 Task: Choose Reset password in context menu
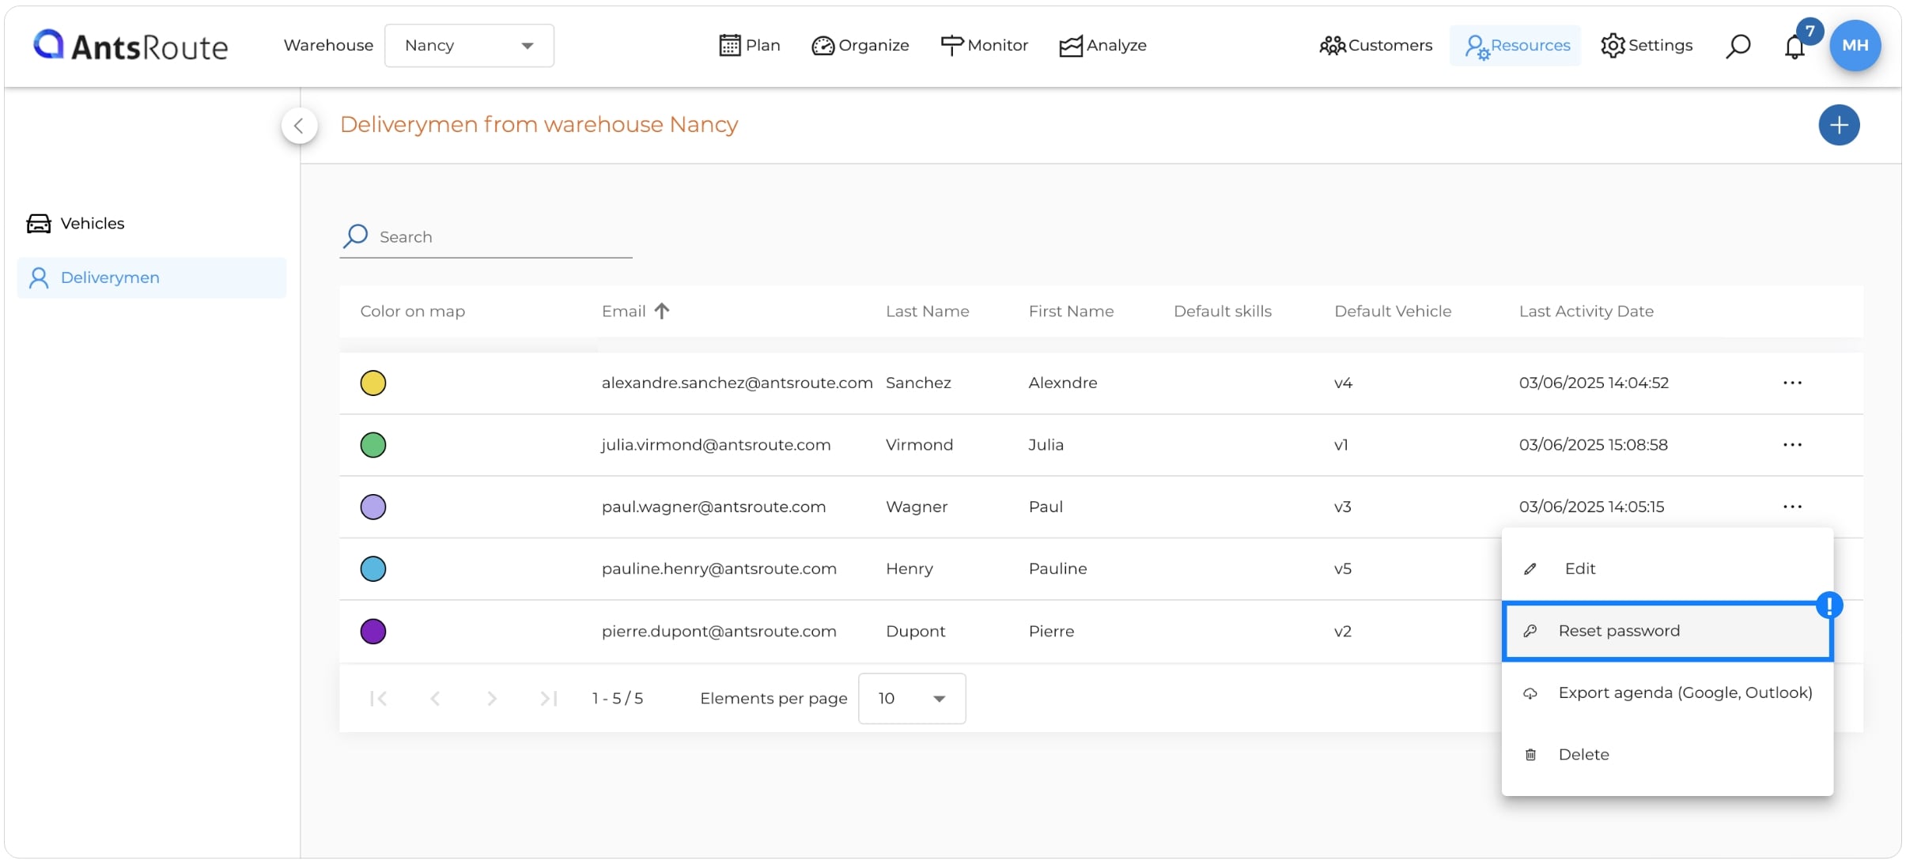pyautogui.click(x=1667, y=631)
